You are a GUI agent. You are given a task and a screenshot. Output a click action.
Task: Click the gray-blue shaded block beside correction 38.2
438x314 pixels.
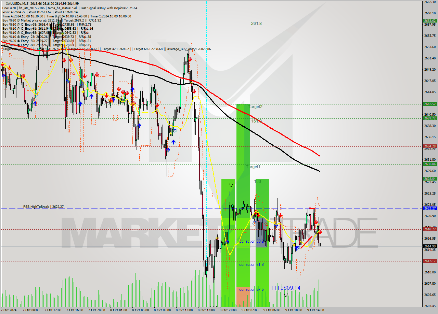click(x=261, y=233)
